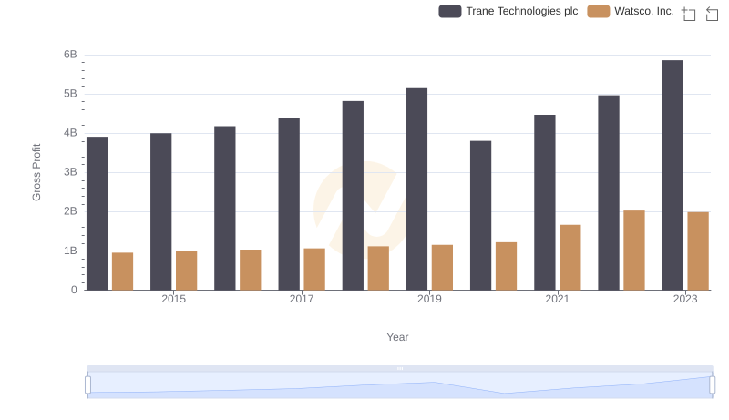Click the Gross Profit axis title
Screen dimensions: 729x420
click(37, 172)
